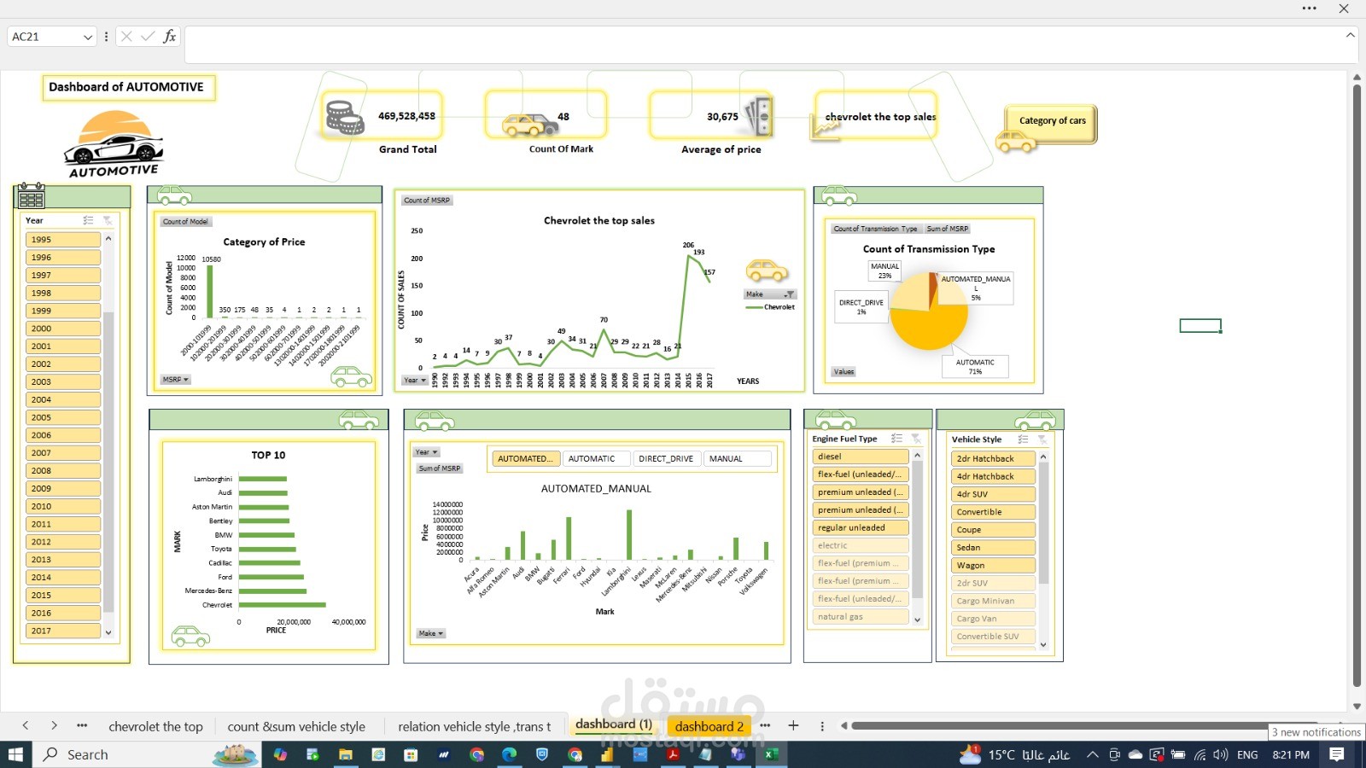Show hidden sheet tabs on the left ellipsis
Screen dimensions: 1366x768
click(82, 726)
